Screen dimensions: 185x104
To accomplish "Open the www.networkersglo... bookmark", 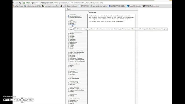I will coord(50,6).
